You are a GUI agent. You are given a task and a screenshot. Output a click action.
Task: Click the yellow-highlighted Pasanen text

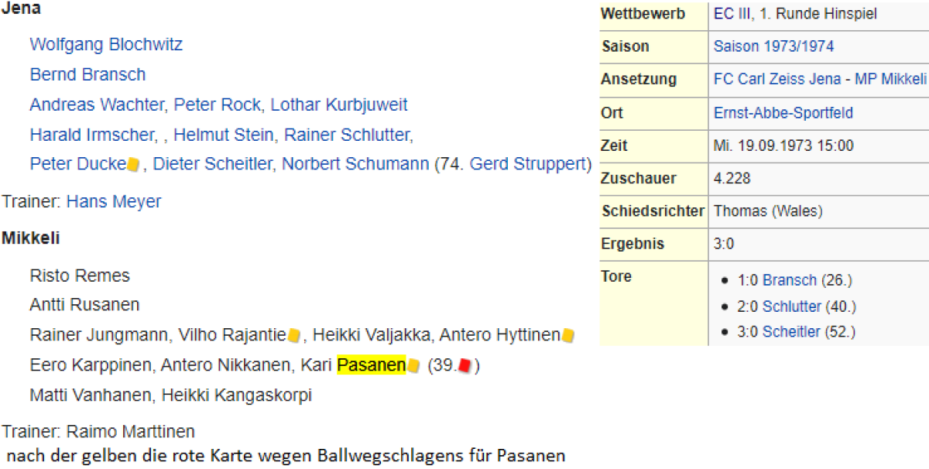coord(372,365)
